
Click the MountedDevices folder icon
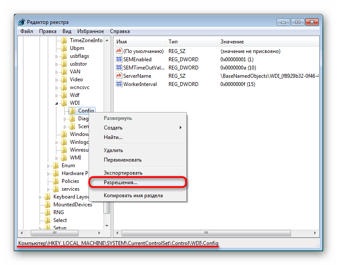47,204
